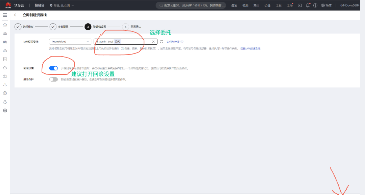Enable the 删除保护 deletion protection toggle
This screenshot has height=195, width=365.
53,79
